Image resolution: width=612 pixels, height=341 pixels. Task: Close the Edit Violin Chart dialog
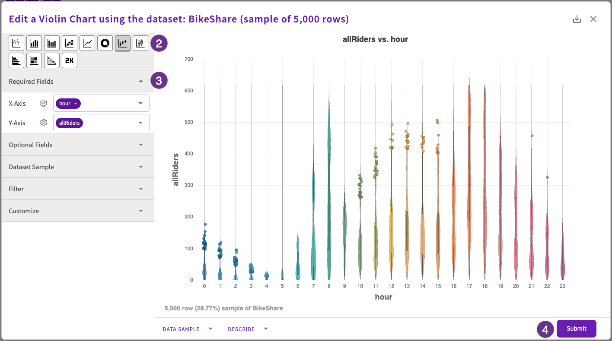[x=593, y=19]
